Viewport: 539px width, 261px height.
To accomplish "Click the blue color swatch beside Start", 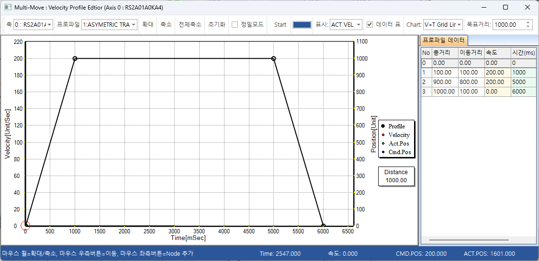I will click(302, 25).
